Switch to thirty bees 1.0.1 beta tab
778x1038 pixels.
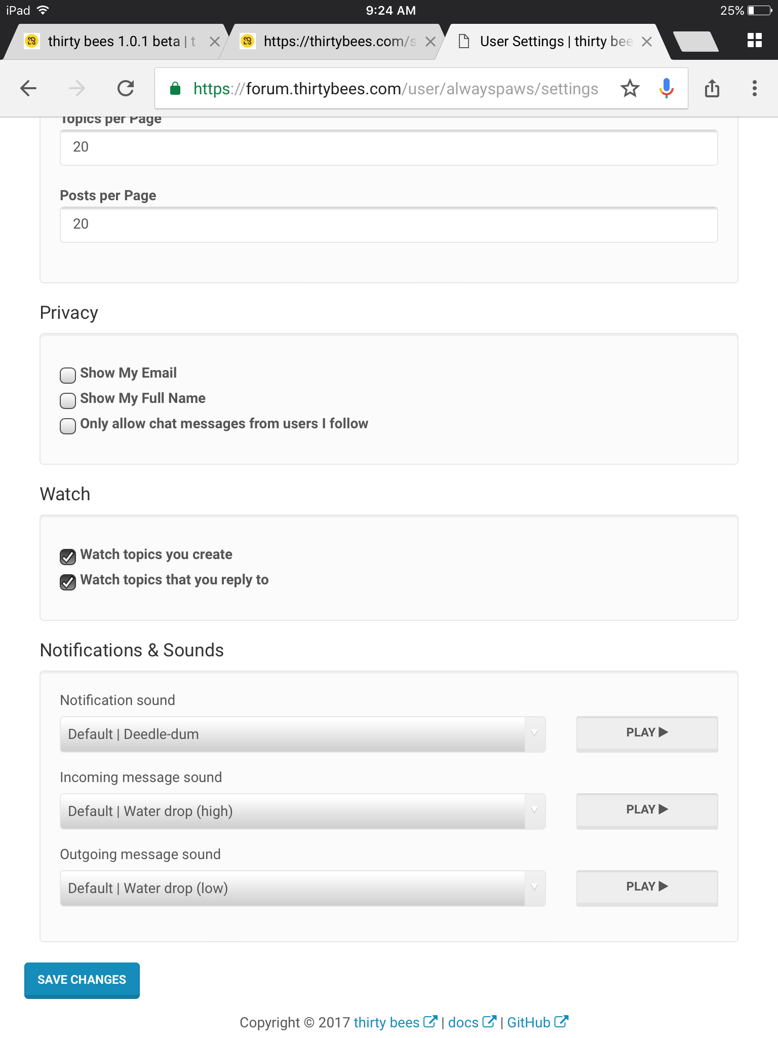pyautogui.click(x=114, y=42)
